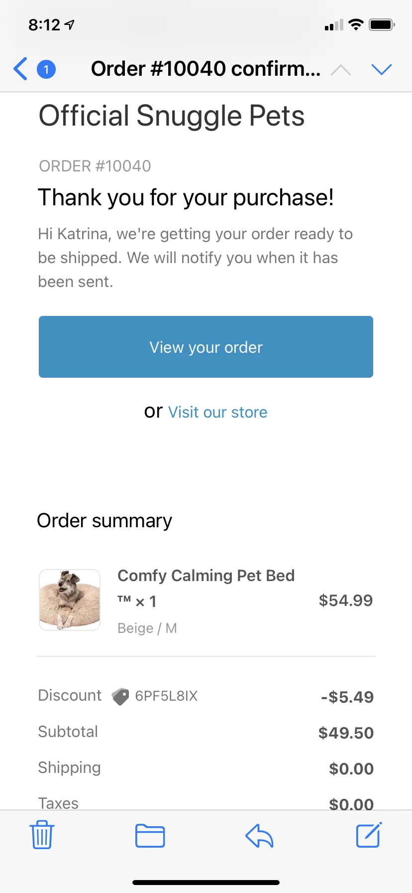The image size is (412, 893).
Task: Tap the Official Snuggle Pets heading
Action: tap(172, 116)
